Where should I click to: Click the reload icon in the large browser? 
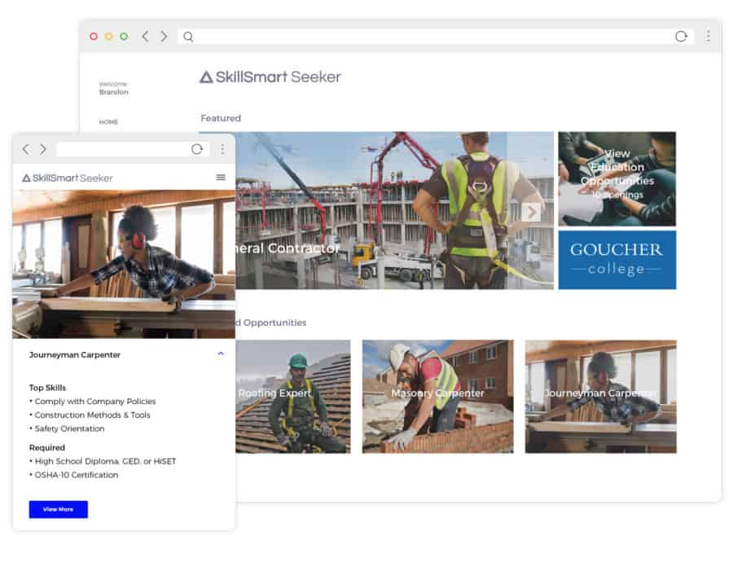pyautogui.click(x=681, y=37)
